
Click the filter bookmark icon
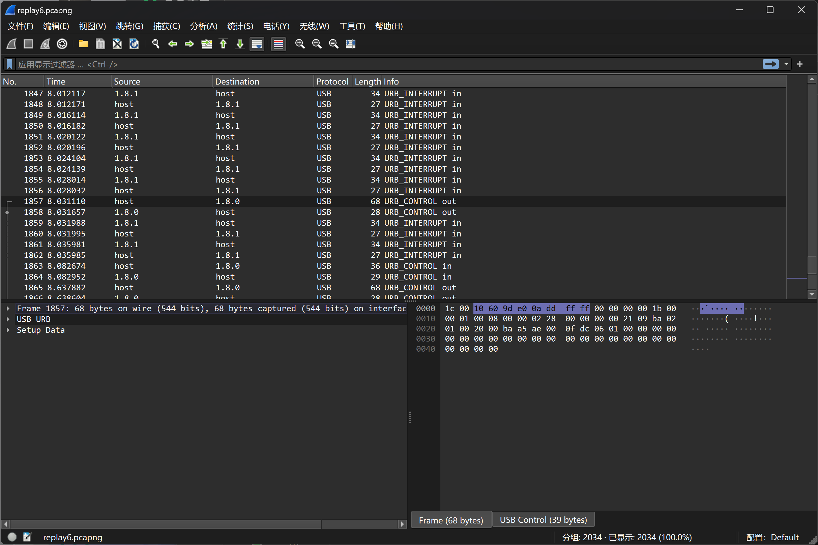point(9,64)
